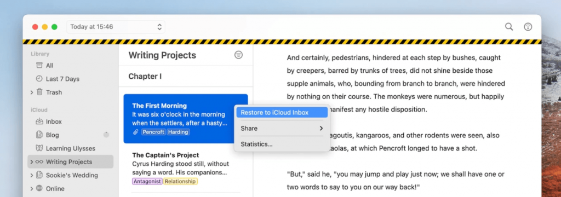Click the Learning Ulysses butterfly icon
This screenshot has width=561, height=197.
tap(39, 148)
